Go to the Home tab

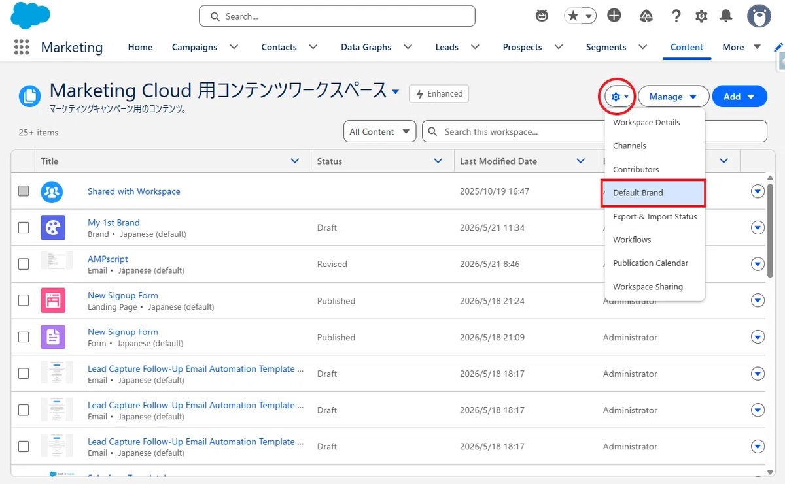140,47
